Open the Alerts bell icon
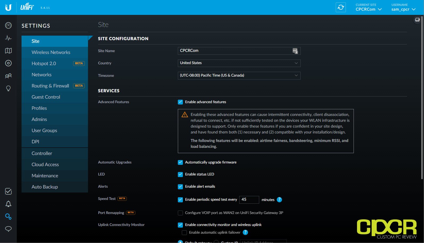Viewport: 424px width, 243px height. point(8,204)
